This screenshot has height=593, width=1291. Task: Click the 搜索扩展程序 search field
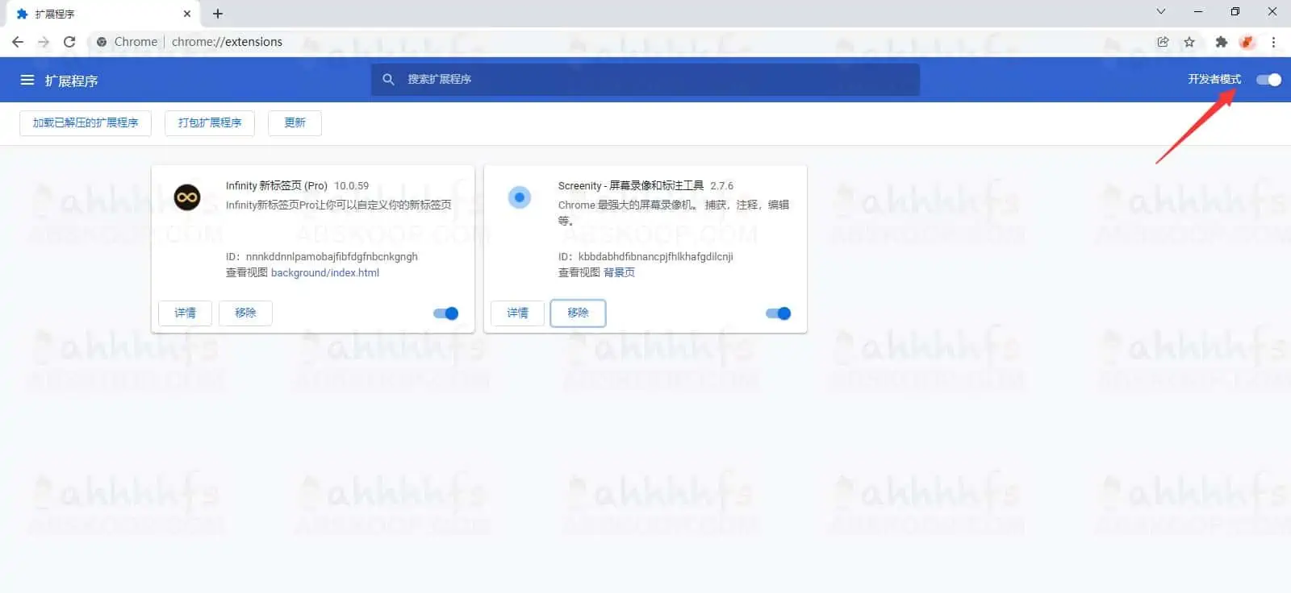(645, 80)
